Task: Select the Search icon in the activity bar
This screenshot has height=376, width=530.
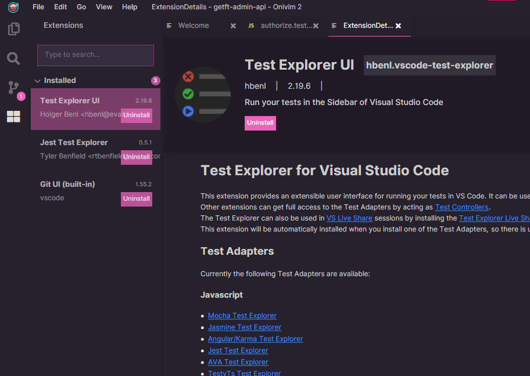Action: click(13, 58)
